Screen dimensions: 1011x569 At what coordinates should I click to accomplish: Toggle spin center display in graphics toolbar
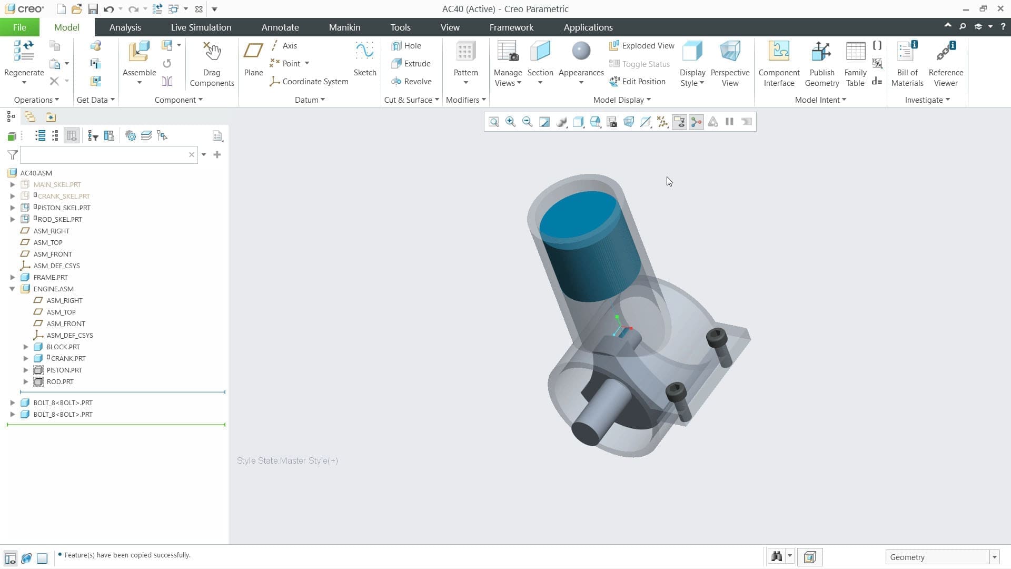[696, 122]
